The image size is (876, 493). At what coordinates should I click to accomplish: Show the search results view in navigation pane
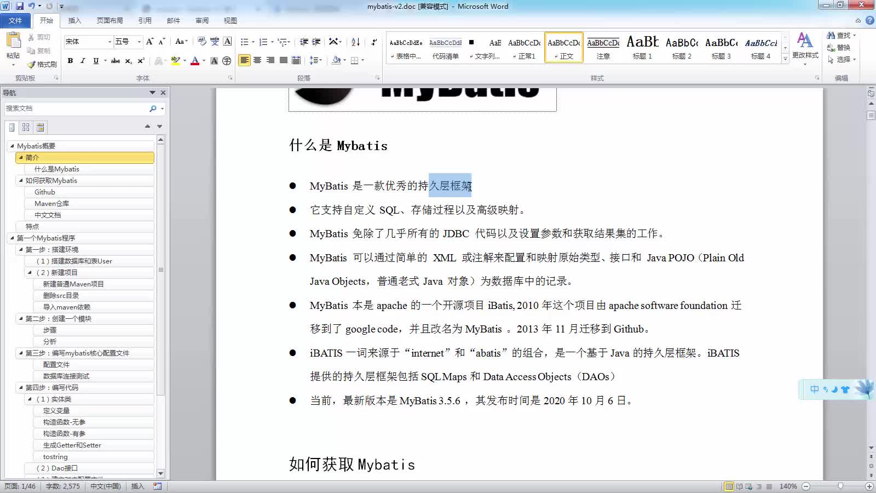click(40, 127)
